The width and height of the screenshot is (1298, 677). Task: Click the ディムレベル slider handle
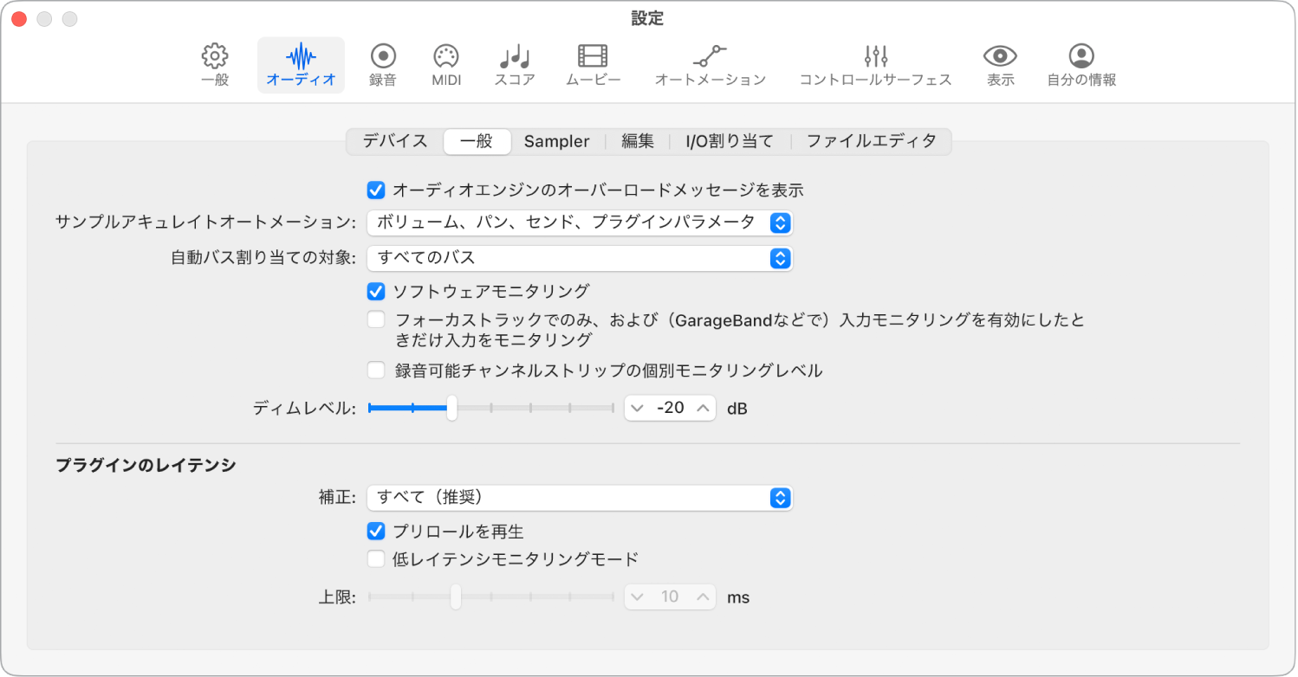[451, 408]
